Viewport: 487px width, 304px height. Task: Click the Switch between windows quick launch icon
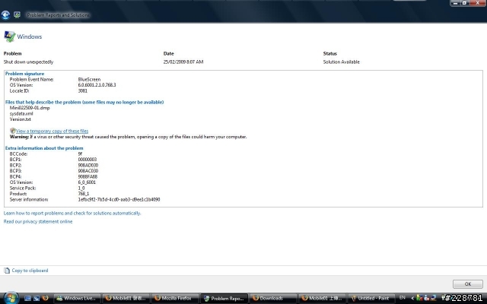pyautogui.click(x=37, y=298)
